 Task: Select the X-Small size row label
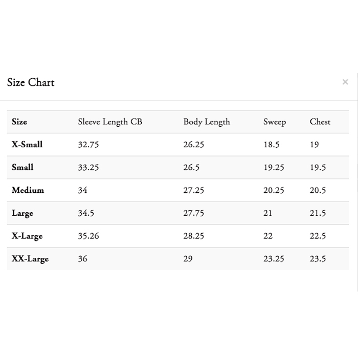coord(27,144)
